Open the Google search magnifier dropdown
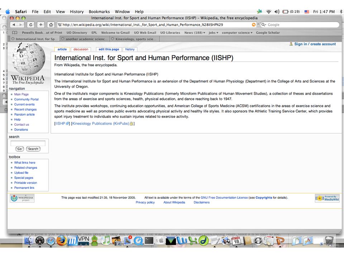Screen dimensions: 344x258 [264, 25]
